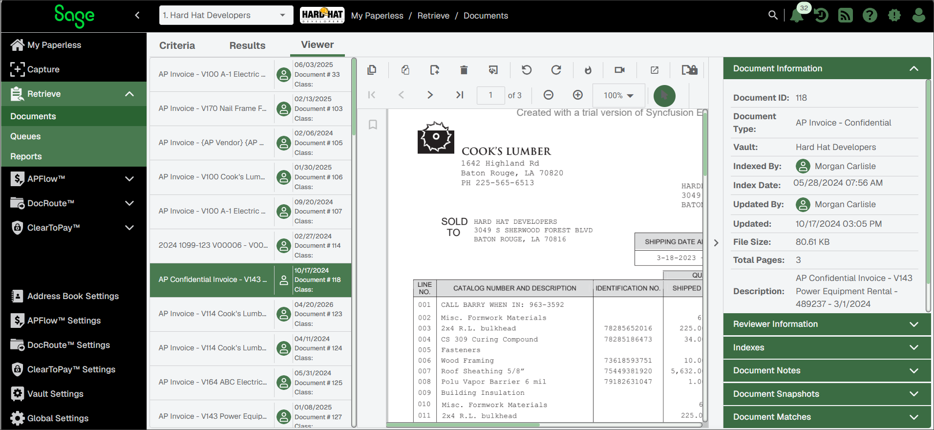The width and height of the screenshot is (934, 430).
Task: Open the help question mark icon
Action: 870,15
